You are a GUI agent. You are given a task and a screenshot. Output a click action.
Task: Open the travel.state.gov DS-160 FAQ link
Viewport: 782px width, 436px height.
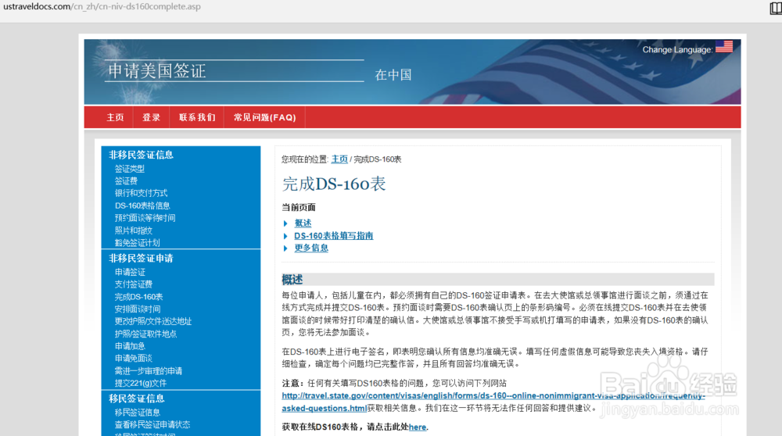[x=493, y=395]
